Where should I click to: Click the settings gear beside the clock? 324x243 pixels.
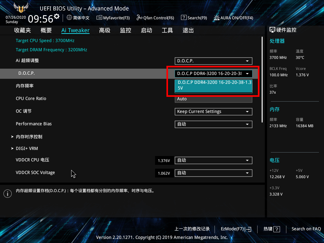(56, 16)
